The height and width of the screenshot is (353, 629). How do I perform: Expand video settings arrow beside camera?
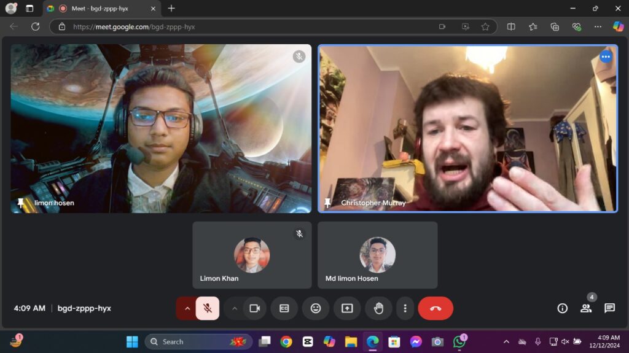click(x=234, y=308)
